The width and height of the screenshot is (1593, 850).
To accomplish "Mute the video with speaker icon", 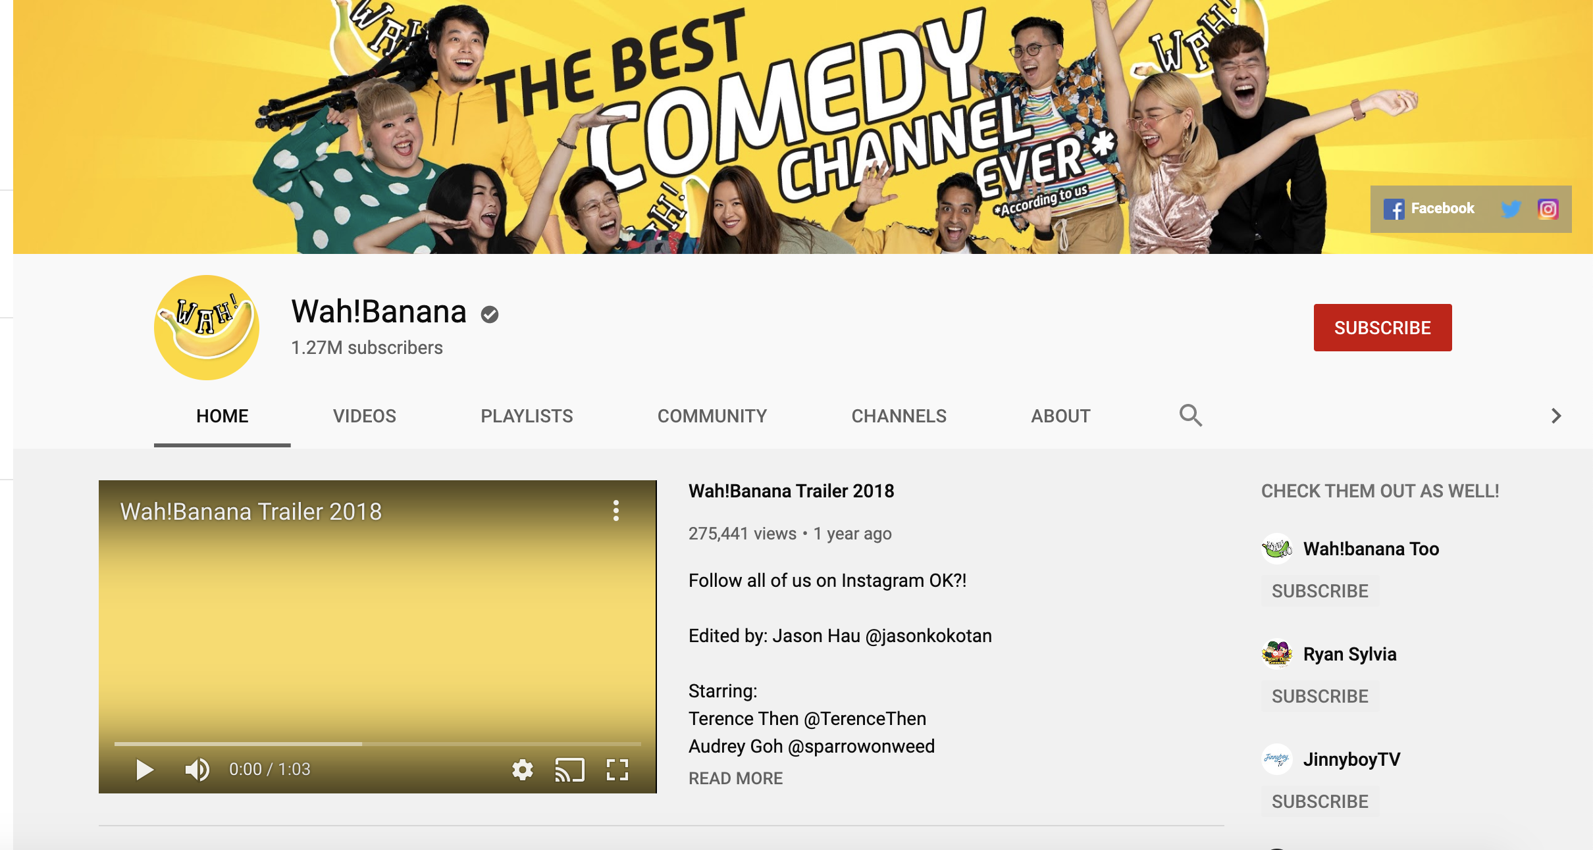I will 197,769.
